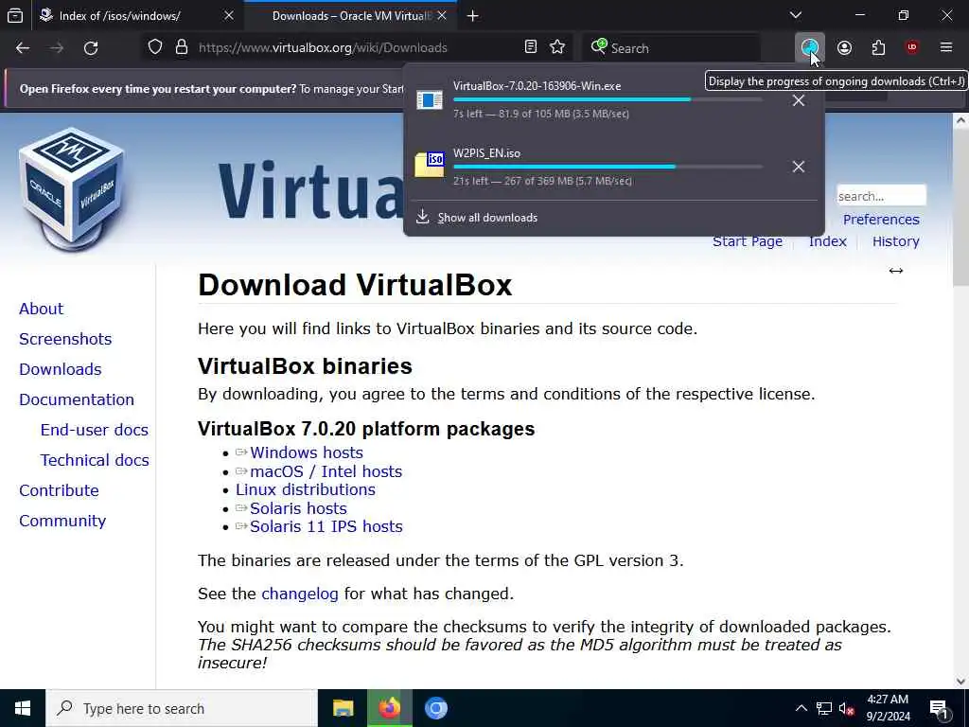
Task: Open the End-user docs sidebar link
Action: coord(95,430)
